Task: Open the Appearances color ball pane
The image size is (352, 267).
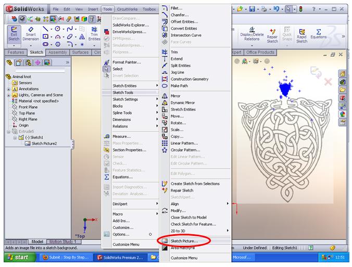Action: coord(342,114)
